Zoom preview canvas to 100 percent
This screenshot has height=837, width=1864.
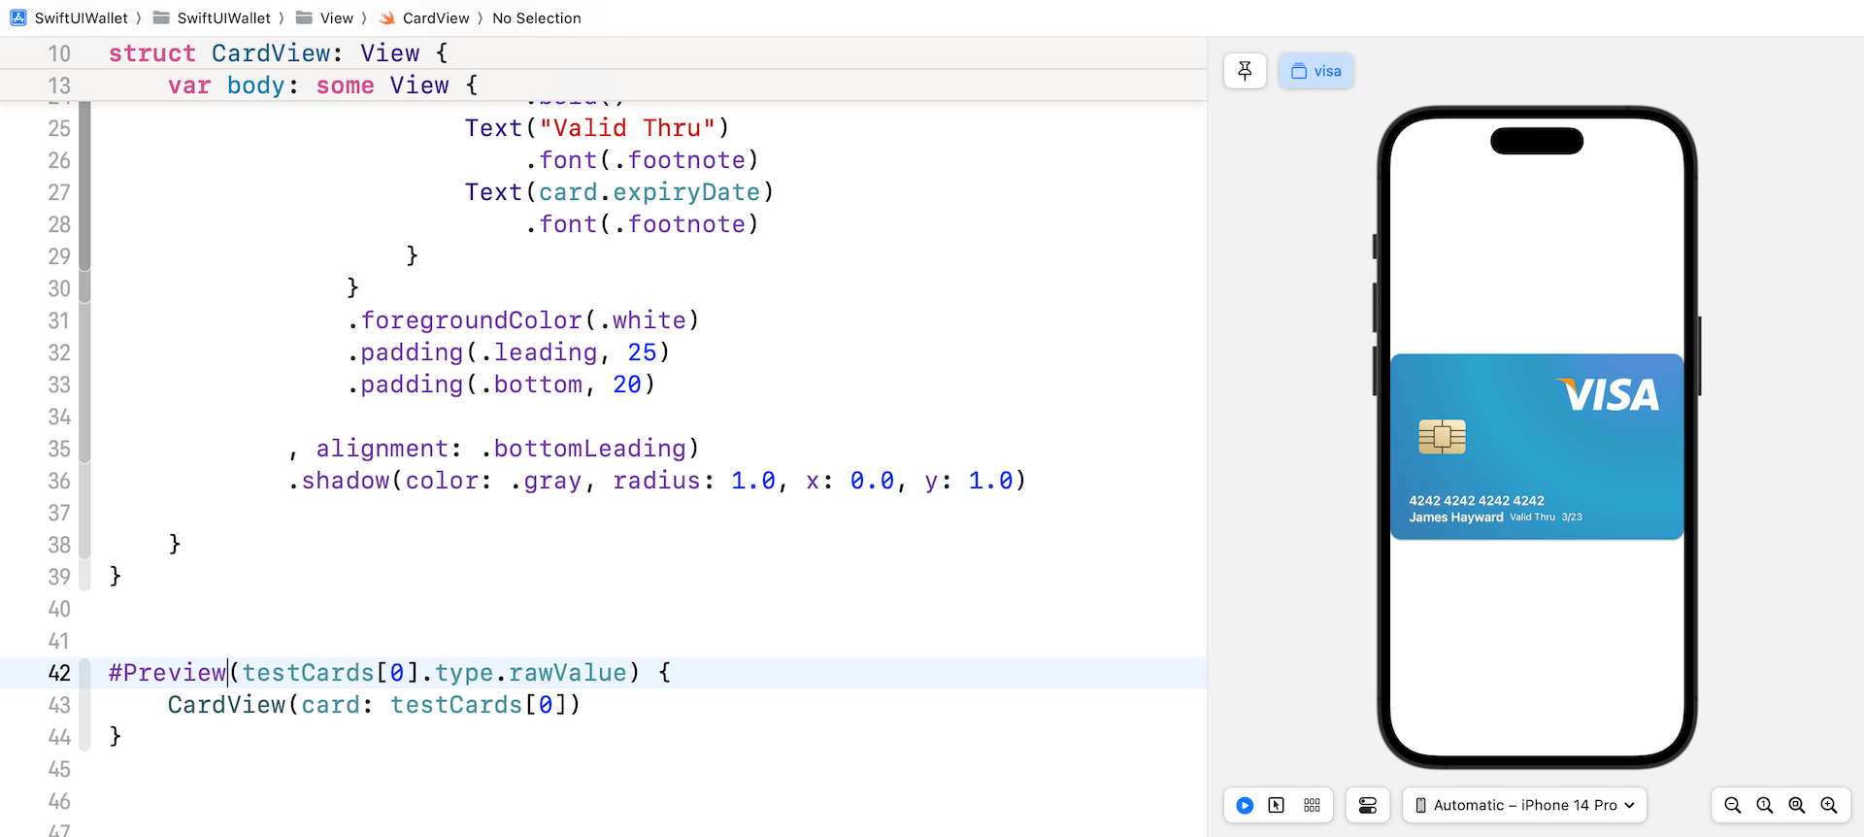pos(1764,805)
